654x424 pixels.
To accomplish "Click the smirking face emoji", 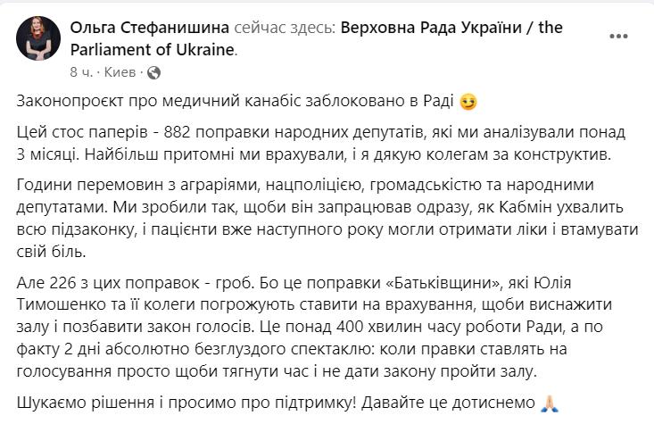I will pos(469,103).
